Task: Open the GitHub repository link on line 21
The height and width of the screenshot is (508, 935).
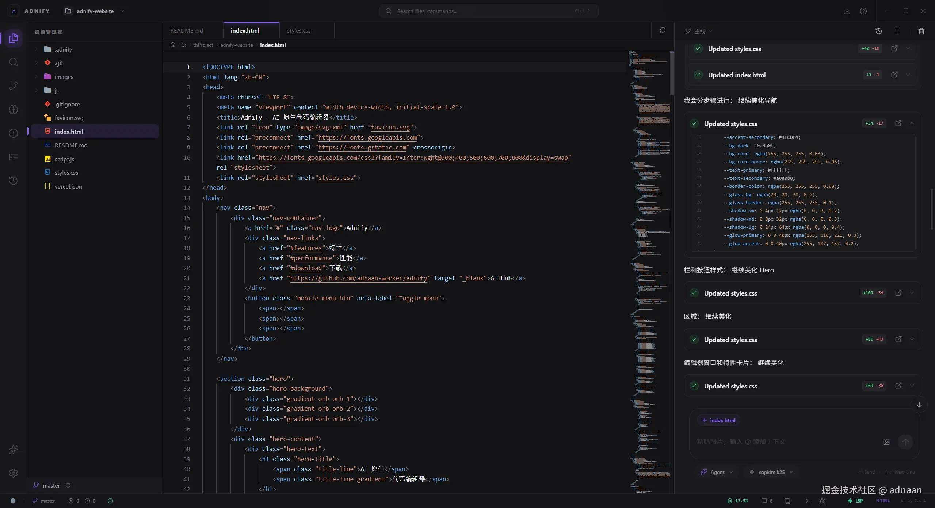Action: pyautogui.click(x=358, y=278)
